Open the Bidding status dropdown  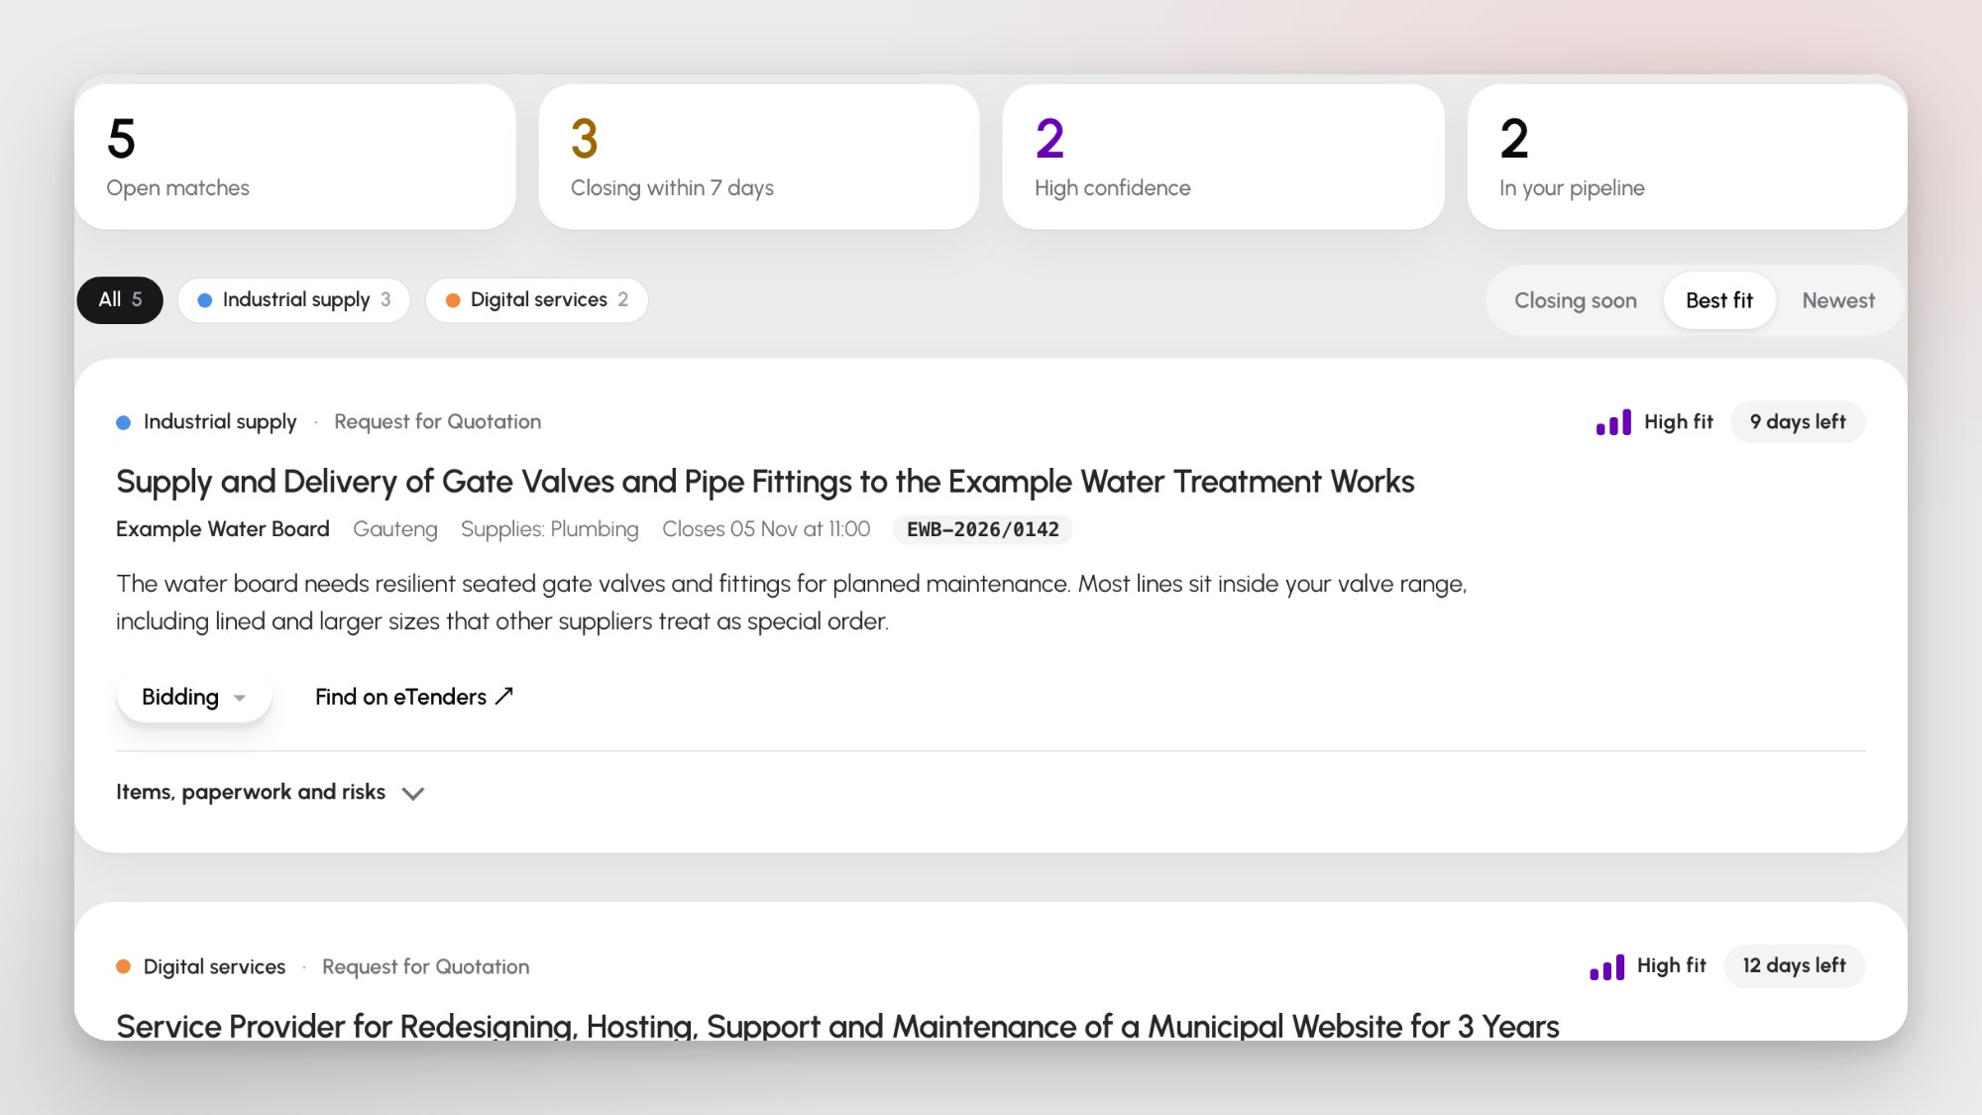point(194,697)
